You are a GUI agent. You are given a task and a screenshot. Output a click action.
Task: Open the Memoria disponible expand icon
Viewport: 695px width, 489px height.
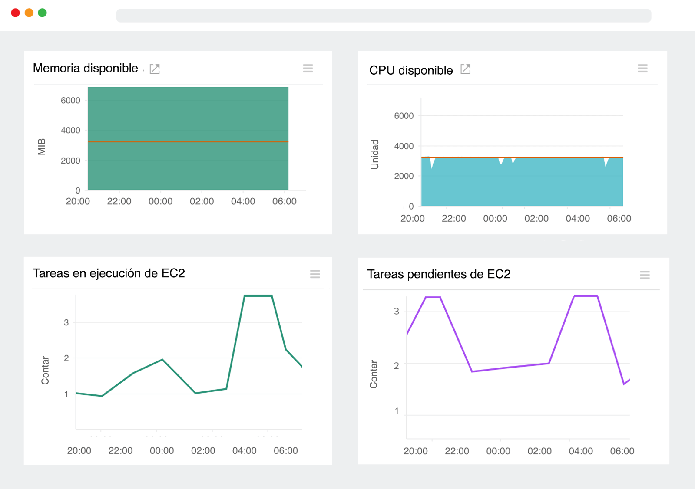[x=155, y=69]
